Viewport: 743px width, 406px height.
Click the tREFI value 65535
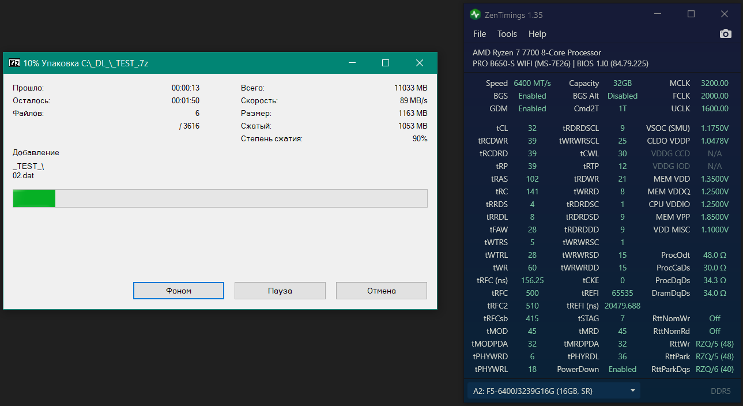(623, 293)
